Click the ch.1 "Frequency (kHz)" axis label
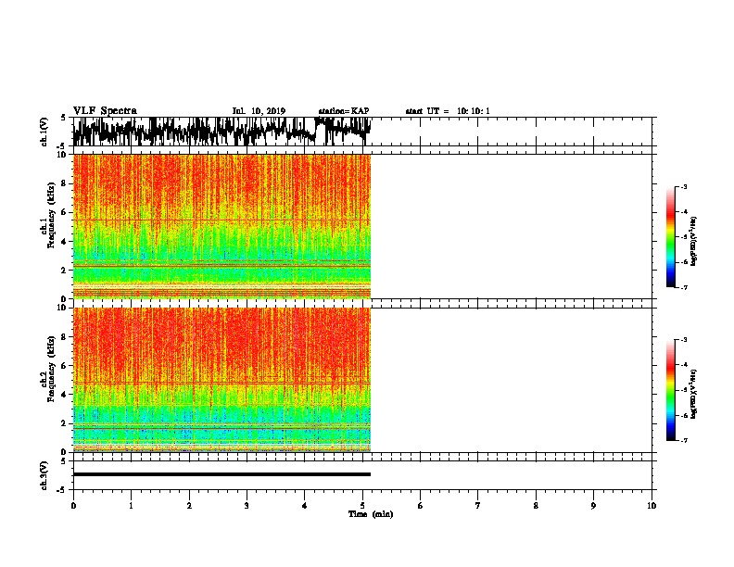Image resolution: width=734 pixels, height=567 pixels. 51,215
